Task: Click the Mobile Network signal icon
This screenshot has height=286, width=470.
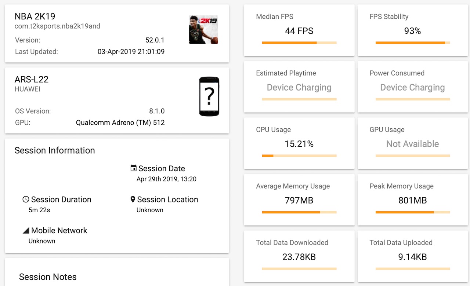Action: pos(26,231)
